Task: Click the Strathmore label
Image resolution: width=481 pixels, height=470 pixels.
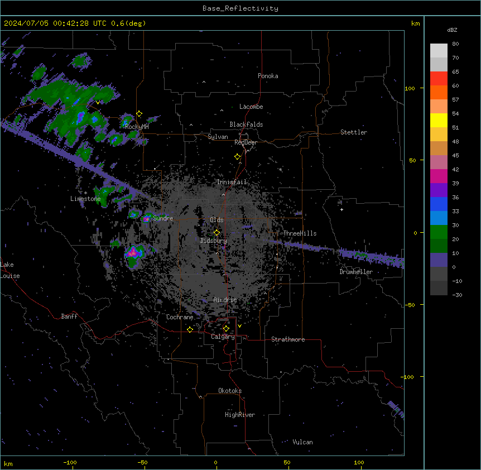Action: tap(288, 339)
